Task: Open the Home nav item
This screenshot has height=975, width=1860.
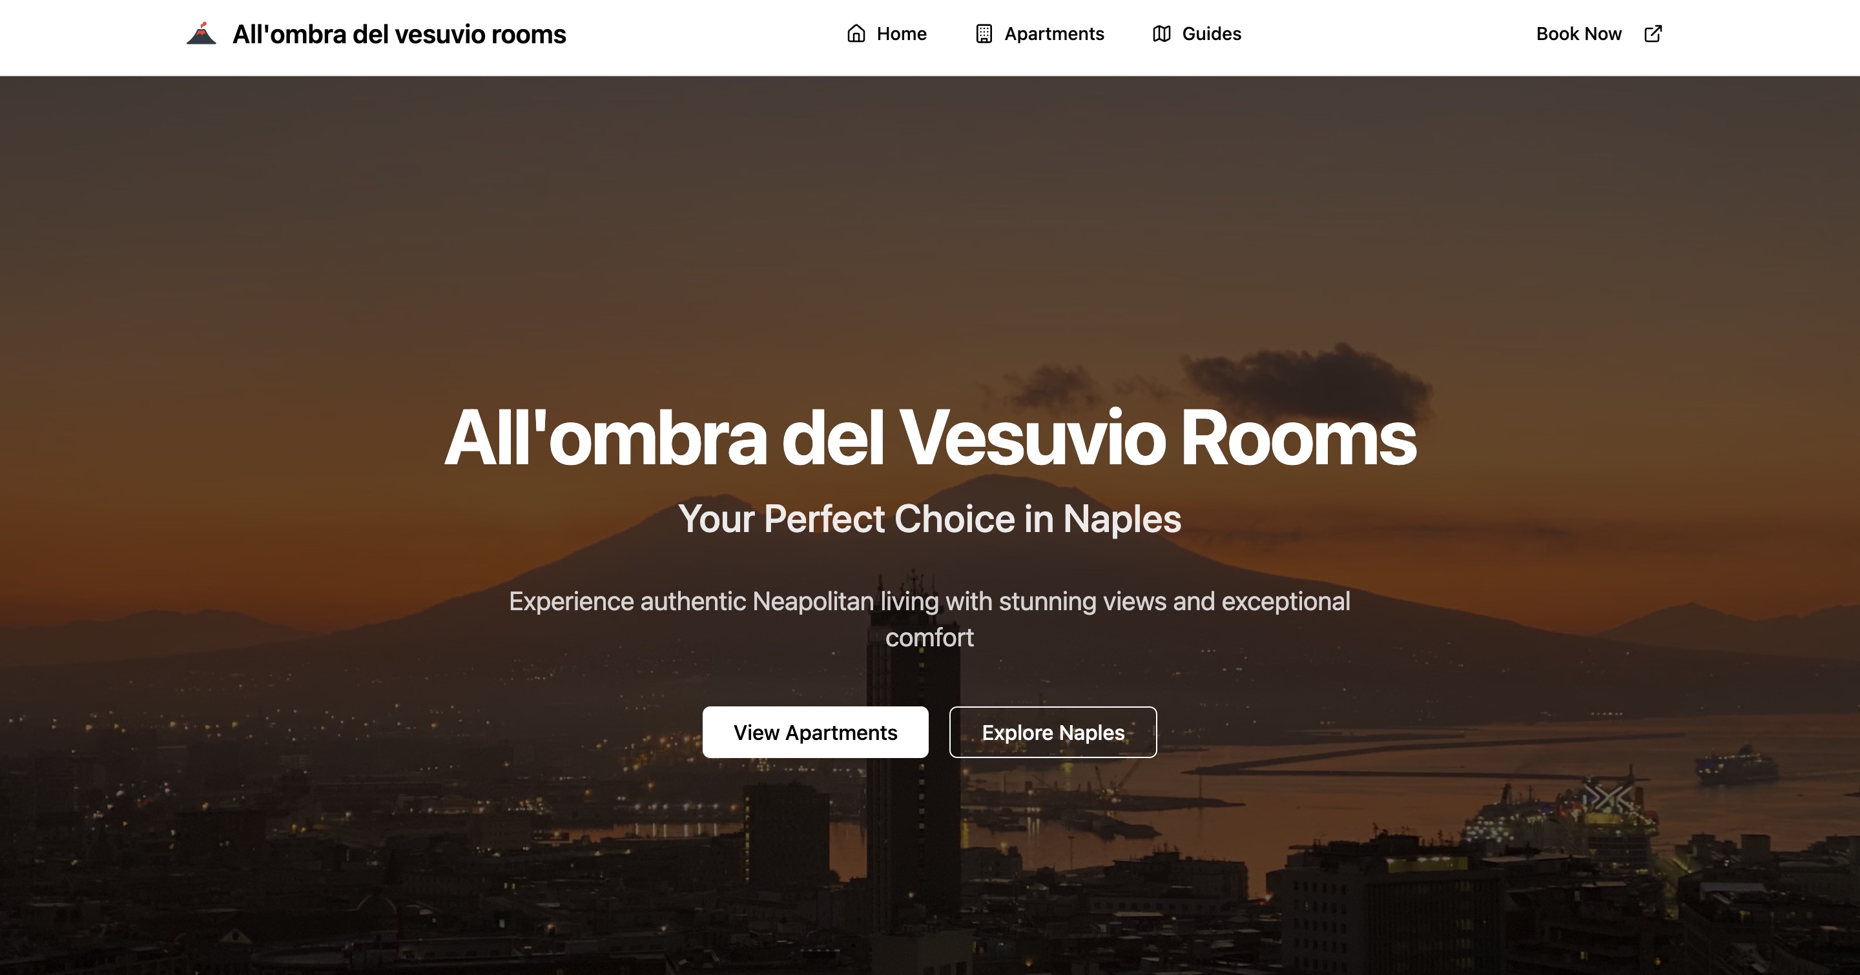Action: (x=886, y=34)
